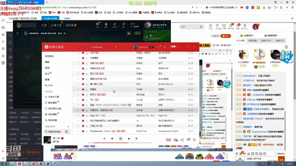Viewport: 296px width, 166px height.
Task: Expand the 主播投稿 link
Action: [247, 35]
